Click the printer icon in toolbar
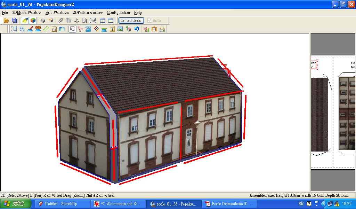The image size is (356, 209). click(x=162, y=29)
